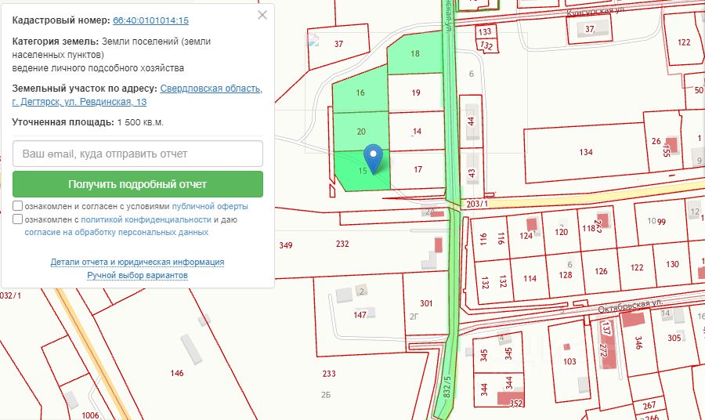Select parcel 19 on map
Viewport: 705px width, 420px height.
pyautogui.click(x=416, y=92)
